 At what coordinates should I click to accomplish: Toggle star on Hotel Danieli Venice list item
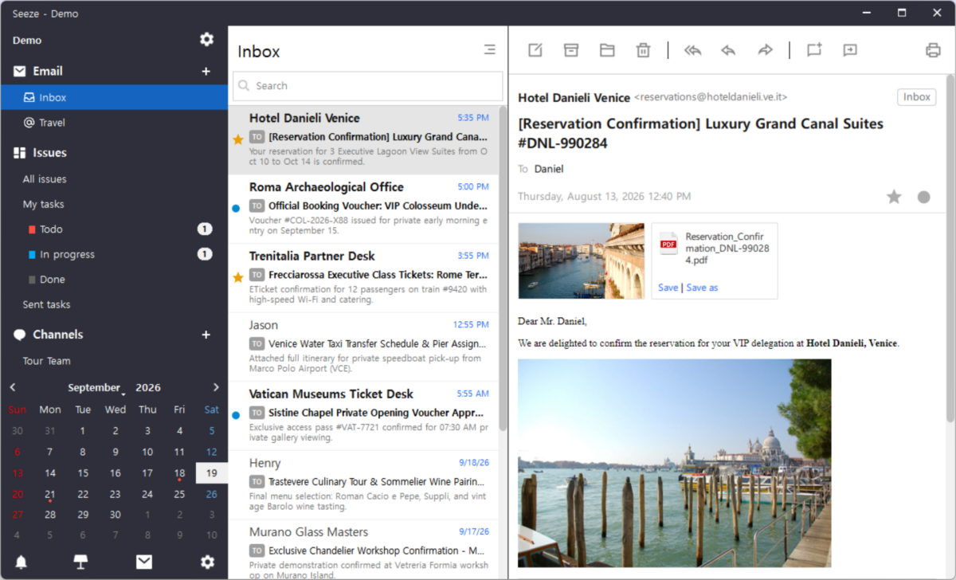click(x=237, y=139)
